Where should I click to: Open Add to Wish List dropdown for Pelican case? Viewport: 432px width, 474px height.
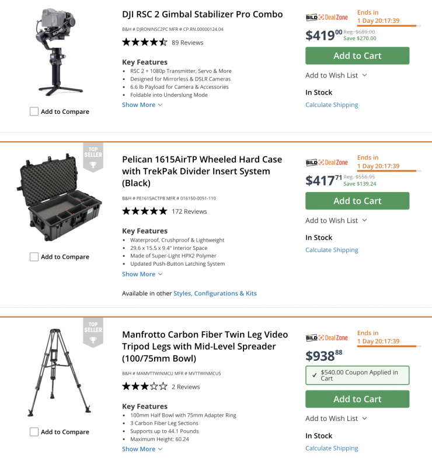tap(336, 221)
